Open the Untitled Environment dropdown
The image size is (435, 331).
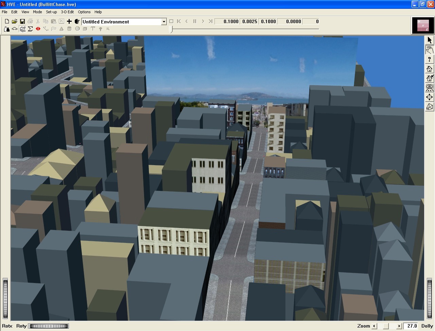click(163, 22)
